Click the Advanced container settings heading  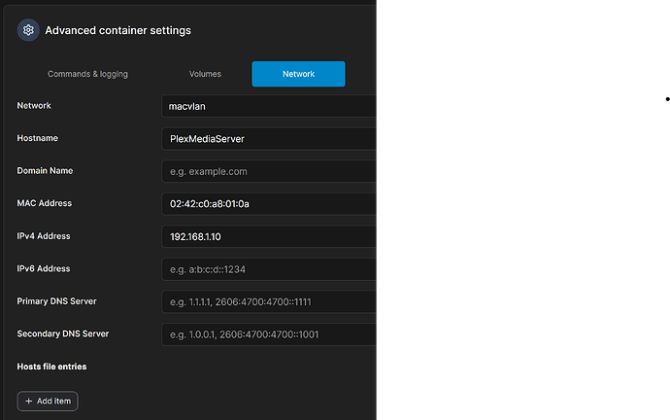(x=117, y=30)
